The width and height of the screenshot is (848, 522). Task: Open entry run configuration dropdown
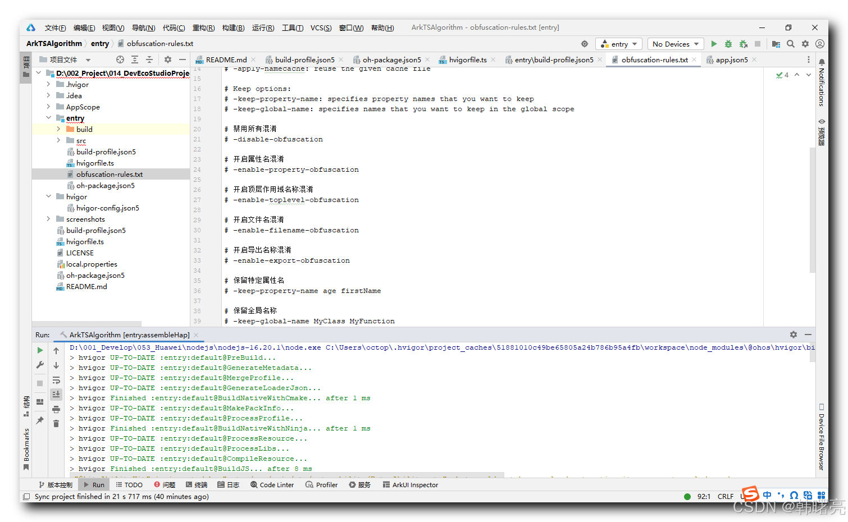(619, 44)
